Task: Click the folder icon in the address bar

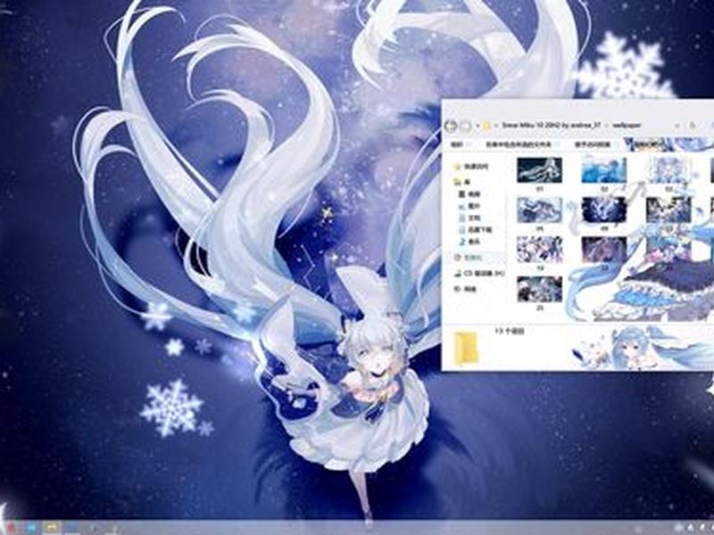Action: tap(486, 126)
